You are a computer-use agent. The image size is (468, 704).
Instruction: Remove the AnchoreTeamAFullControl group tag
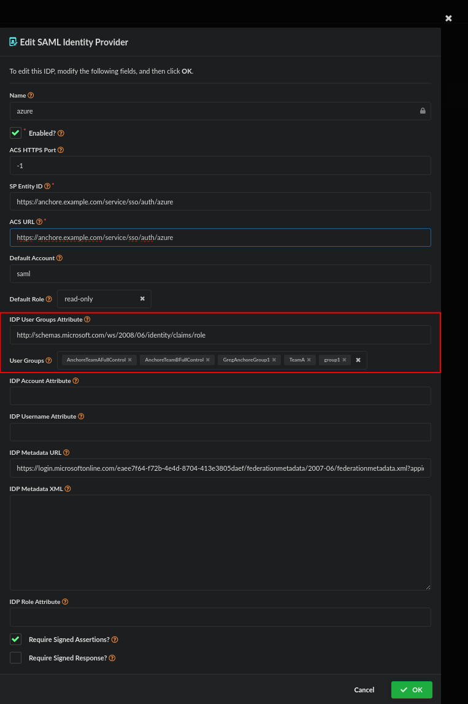(x=129, y=360)
